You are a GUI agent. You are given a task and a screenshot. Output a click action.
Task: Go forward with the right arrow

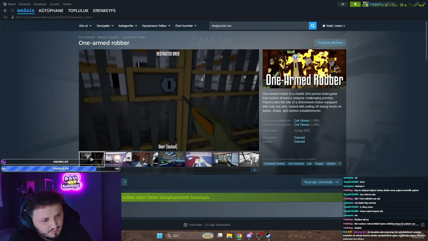[x=12, y=11]
